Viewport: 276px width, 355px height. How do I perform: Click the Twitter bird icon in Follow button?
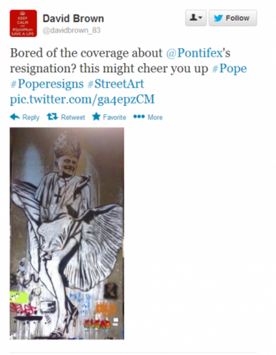pyautogui.click(x=218, y=18)
